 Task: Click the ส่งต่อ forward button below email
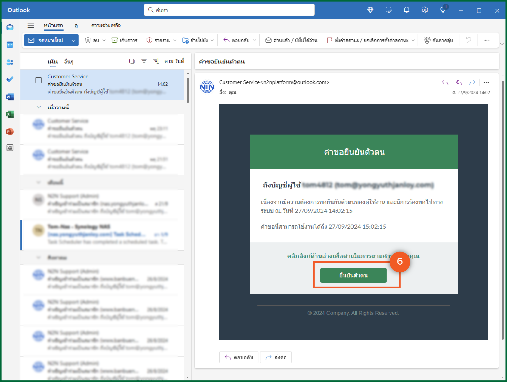tap(276, 357)
